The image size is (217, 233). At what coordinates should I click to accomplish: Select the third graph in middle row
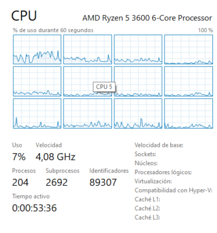138,82
